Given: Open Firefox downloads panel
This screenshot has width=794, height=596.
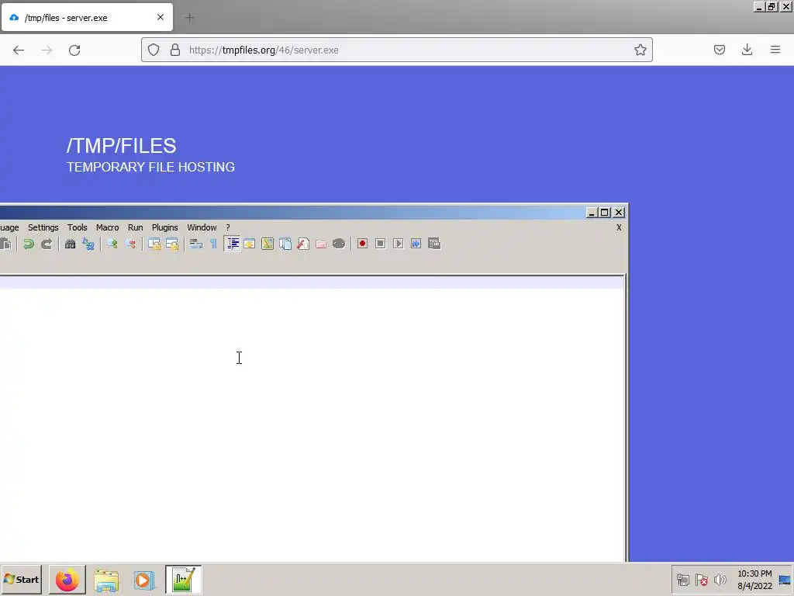Looking at the screenshot, I should (747, 50).
